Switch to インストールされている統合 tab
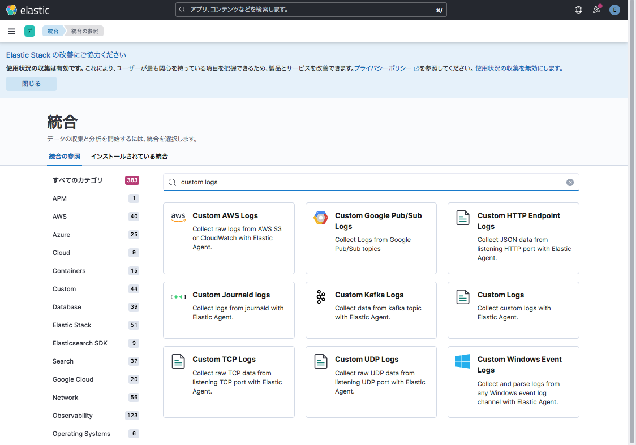Viewport: 636px width, 445px height. 129,157
